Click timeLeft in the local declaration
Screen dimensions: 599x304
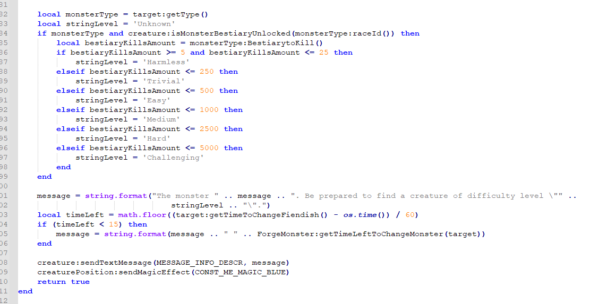85,215
